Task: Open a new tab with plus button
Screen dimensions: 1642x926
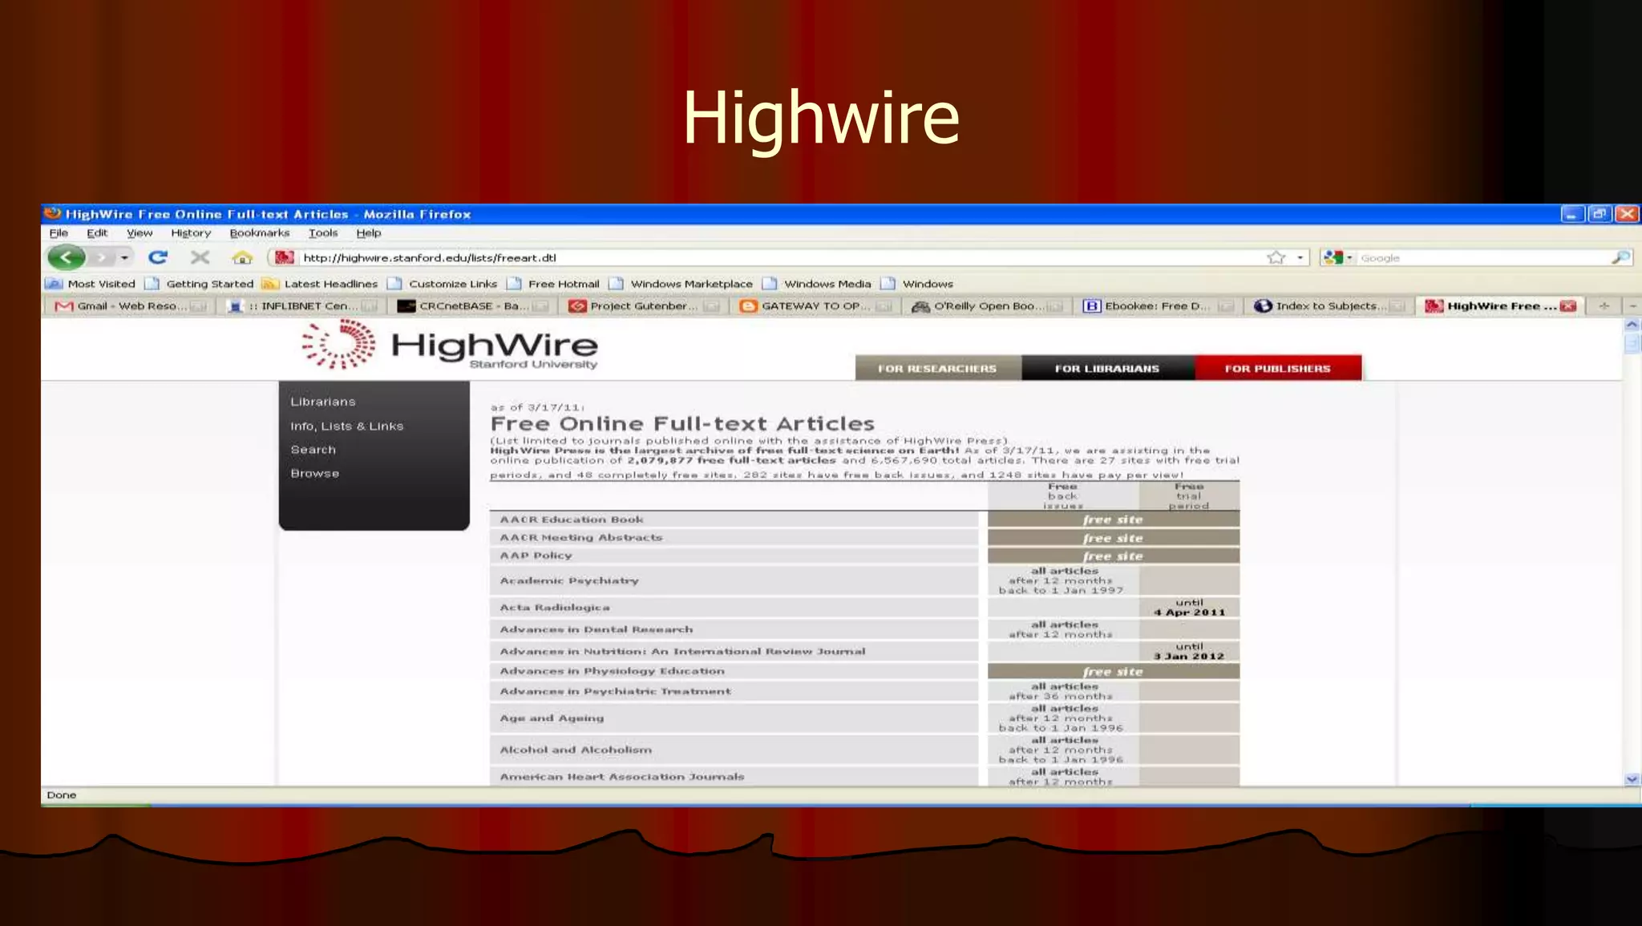Action: coord(1604,306)
